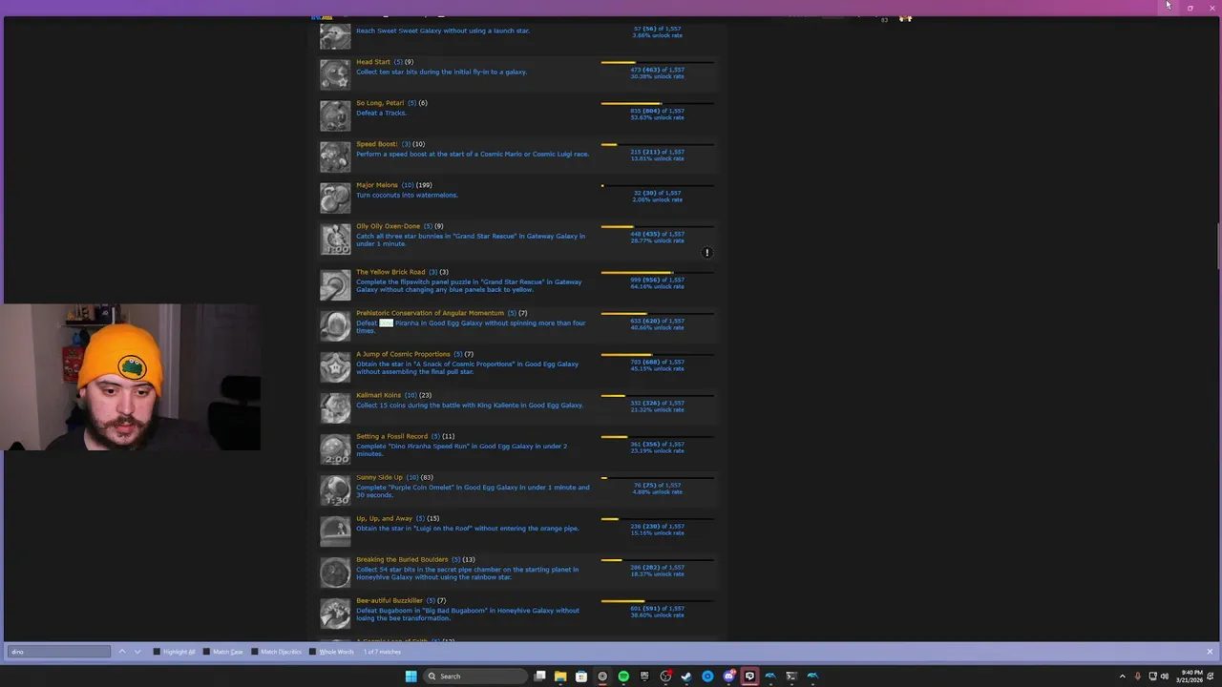Click the Task View taskbar icon
1222x687 pixels.
(539, 676)
